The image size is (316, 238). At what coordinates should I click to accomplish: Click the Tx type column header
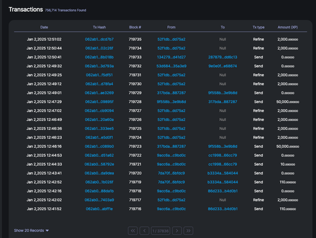259,27
